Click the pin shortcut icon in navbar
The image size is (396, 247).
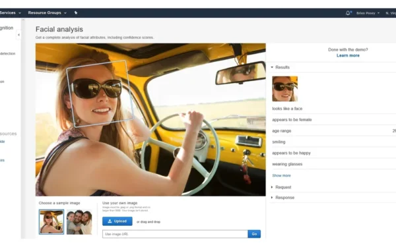pyautogui.click(x=75, y=13)
